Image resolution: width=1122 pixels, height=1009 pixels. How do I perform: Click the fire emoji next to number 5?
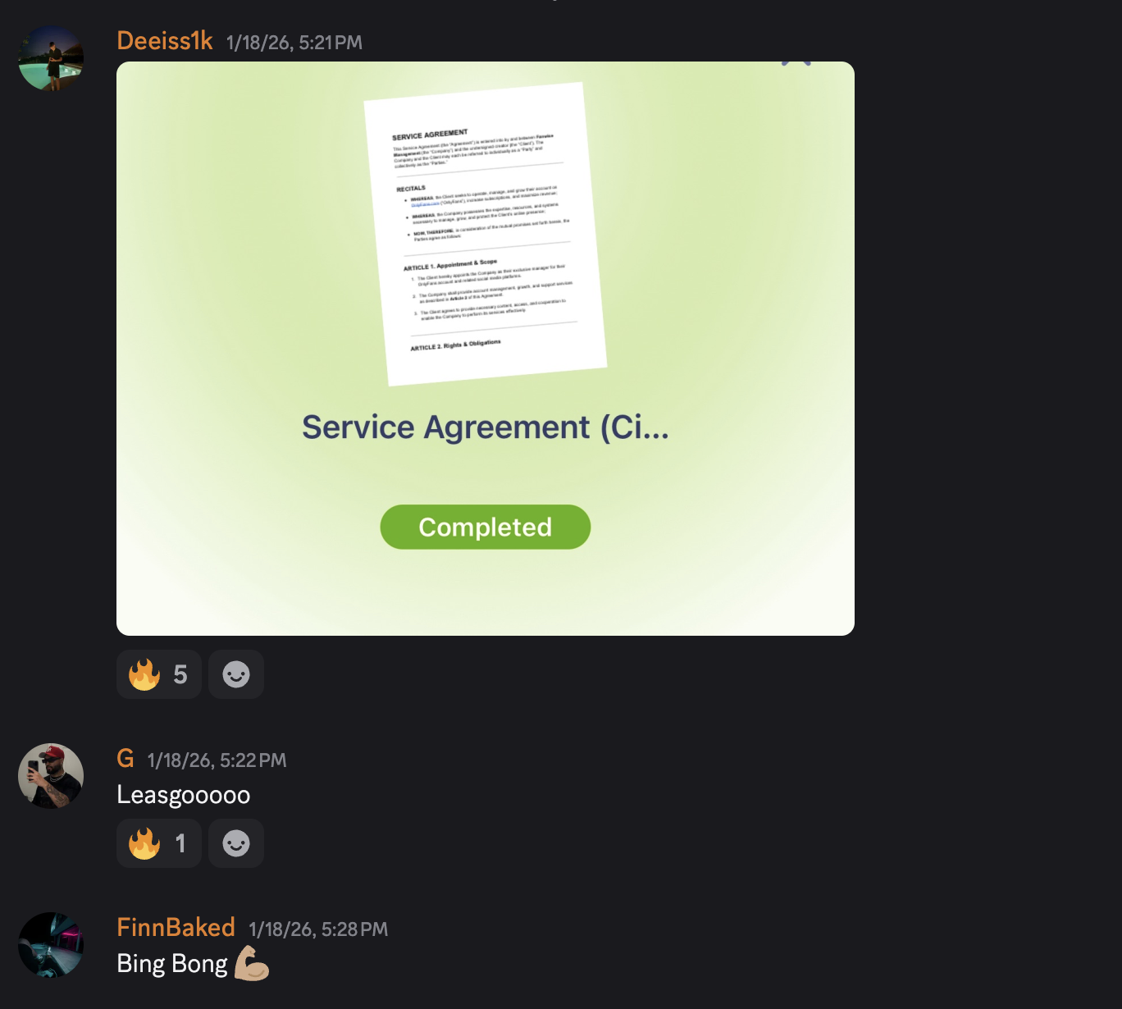(x=144, y=674)
